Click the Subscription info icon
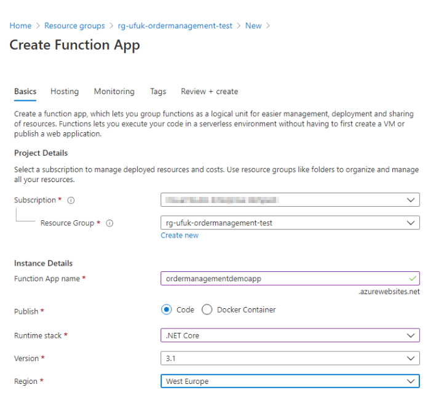The image size is (436, 411). [x=71, y=201]
